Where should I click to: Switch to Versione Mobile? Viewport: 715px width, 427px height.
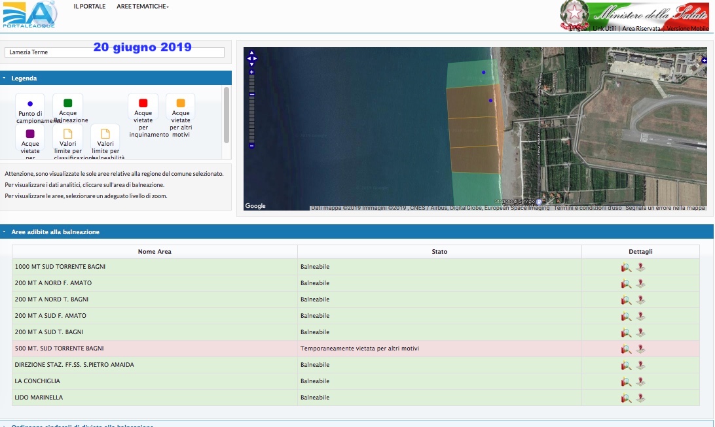tap(687, 28)
